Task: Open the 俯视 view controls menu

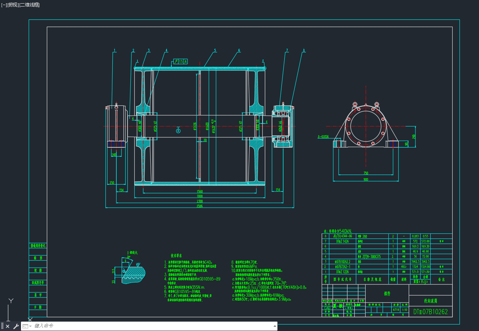Action: [x=13, y=5]
